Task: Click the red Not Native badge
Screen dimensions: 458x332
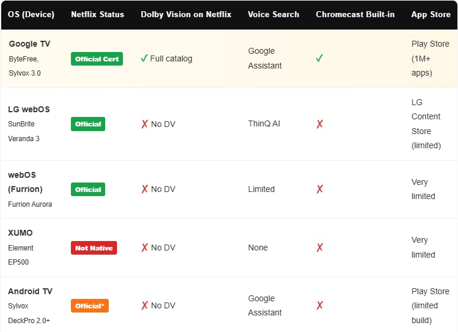Action: pyautogui.click(x=94, y=248)
